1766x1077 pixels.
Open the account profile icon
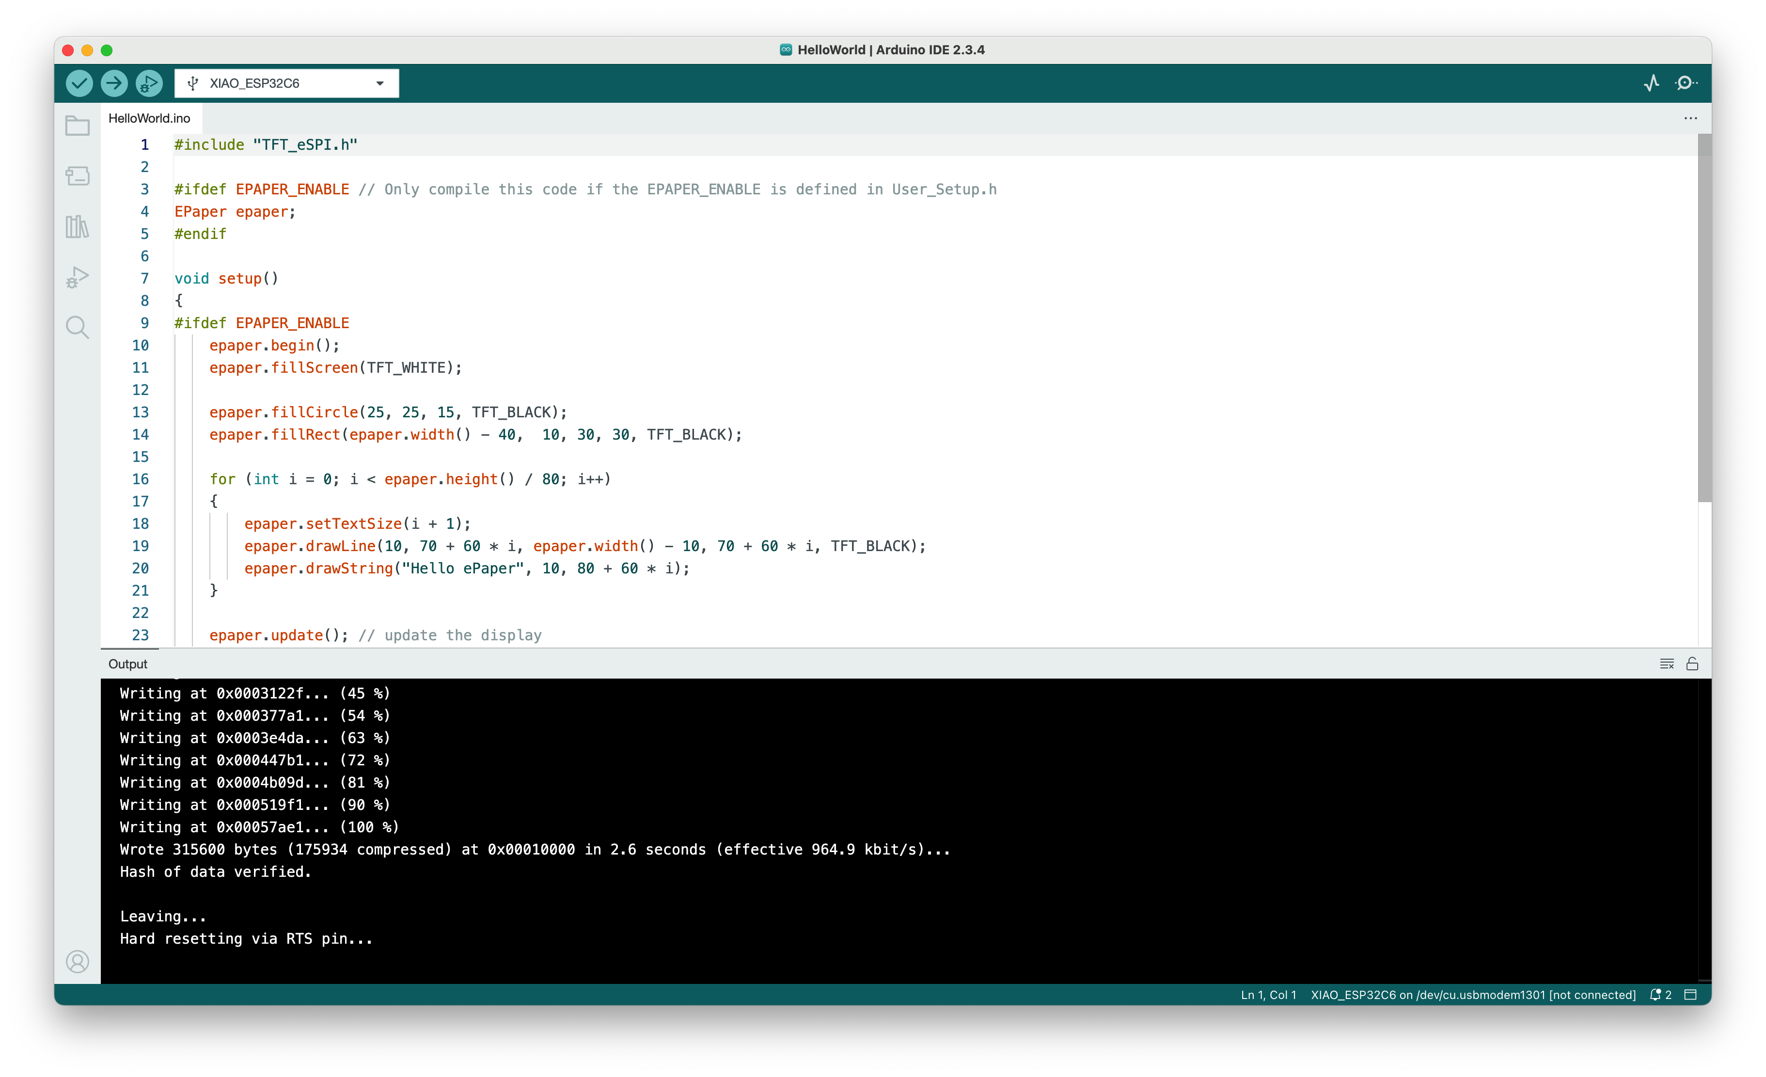tap(78, 962)
